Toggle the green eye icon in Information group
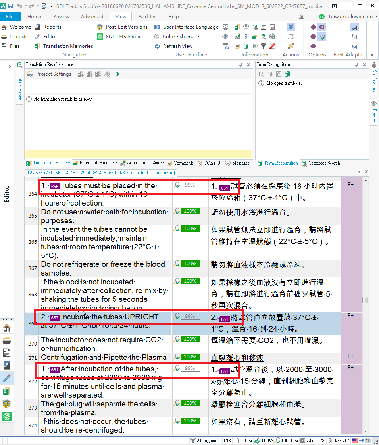The width and height of the screenshot is (379, 445). pos(255,46)
